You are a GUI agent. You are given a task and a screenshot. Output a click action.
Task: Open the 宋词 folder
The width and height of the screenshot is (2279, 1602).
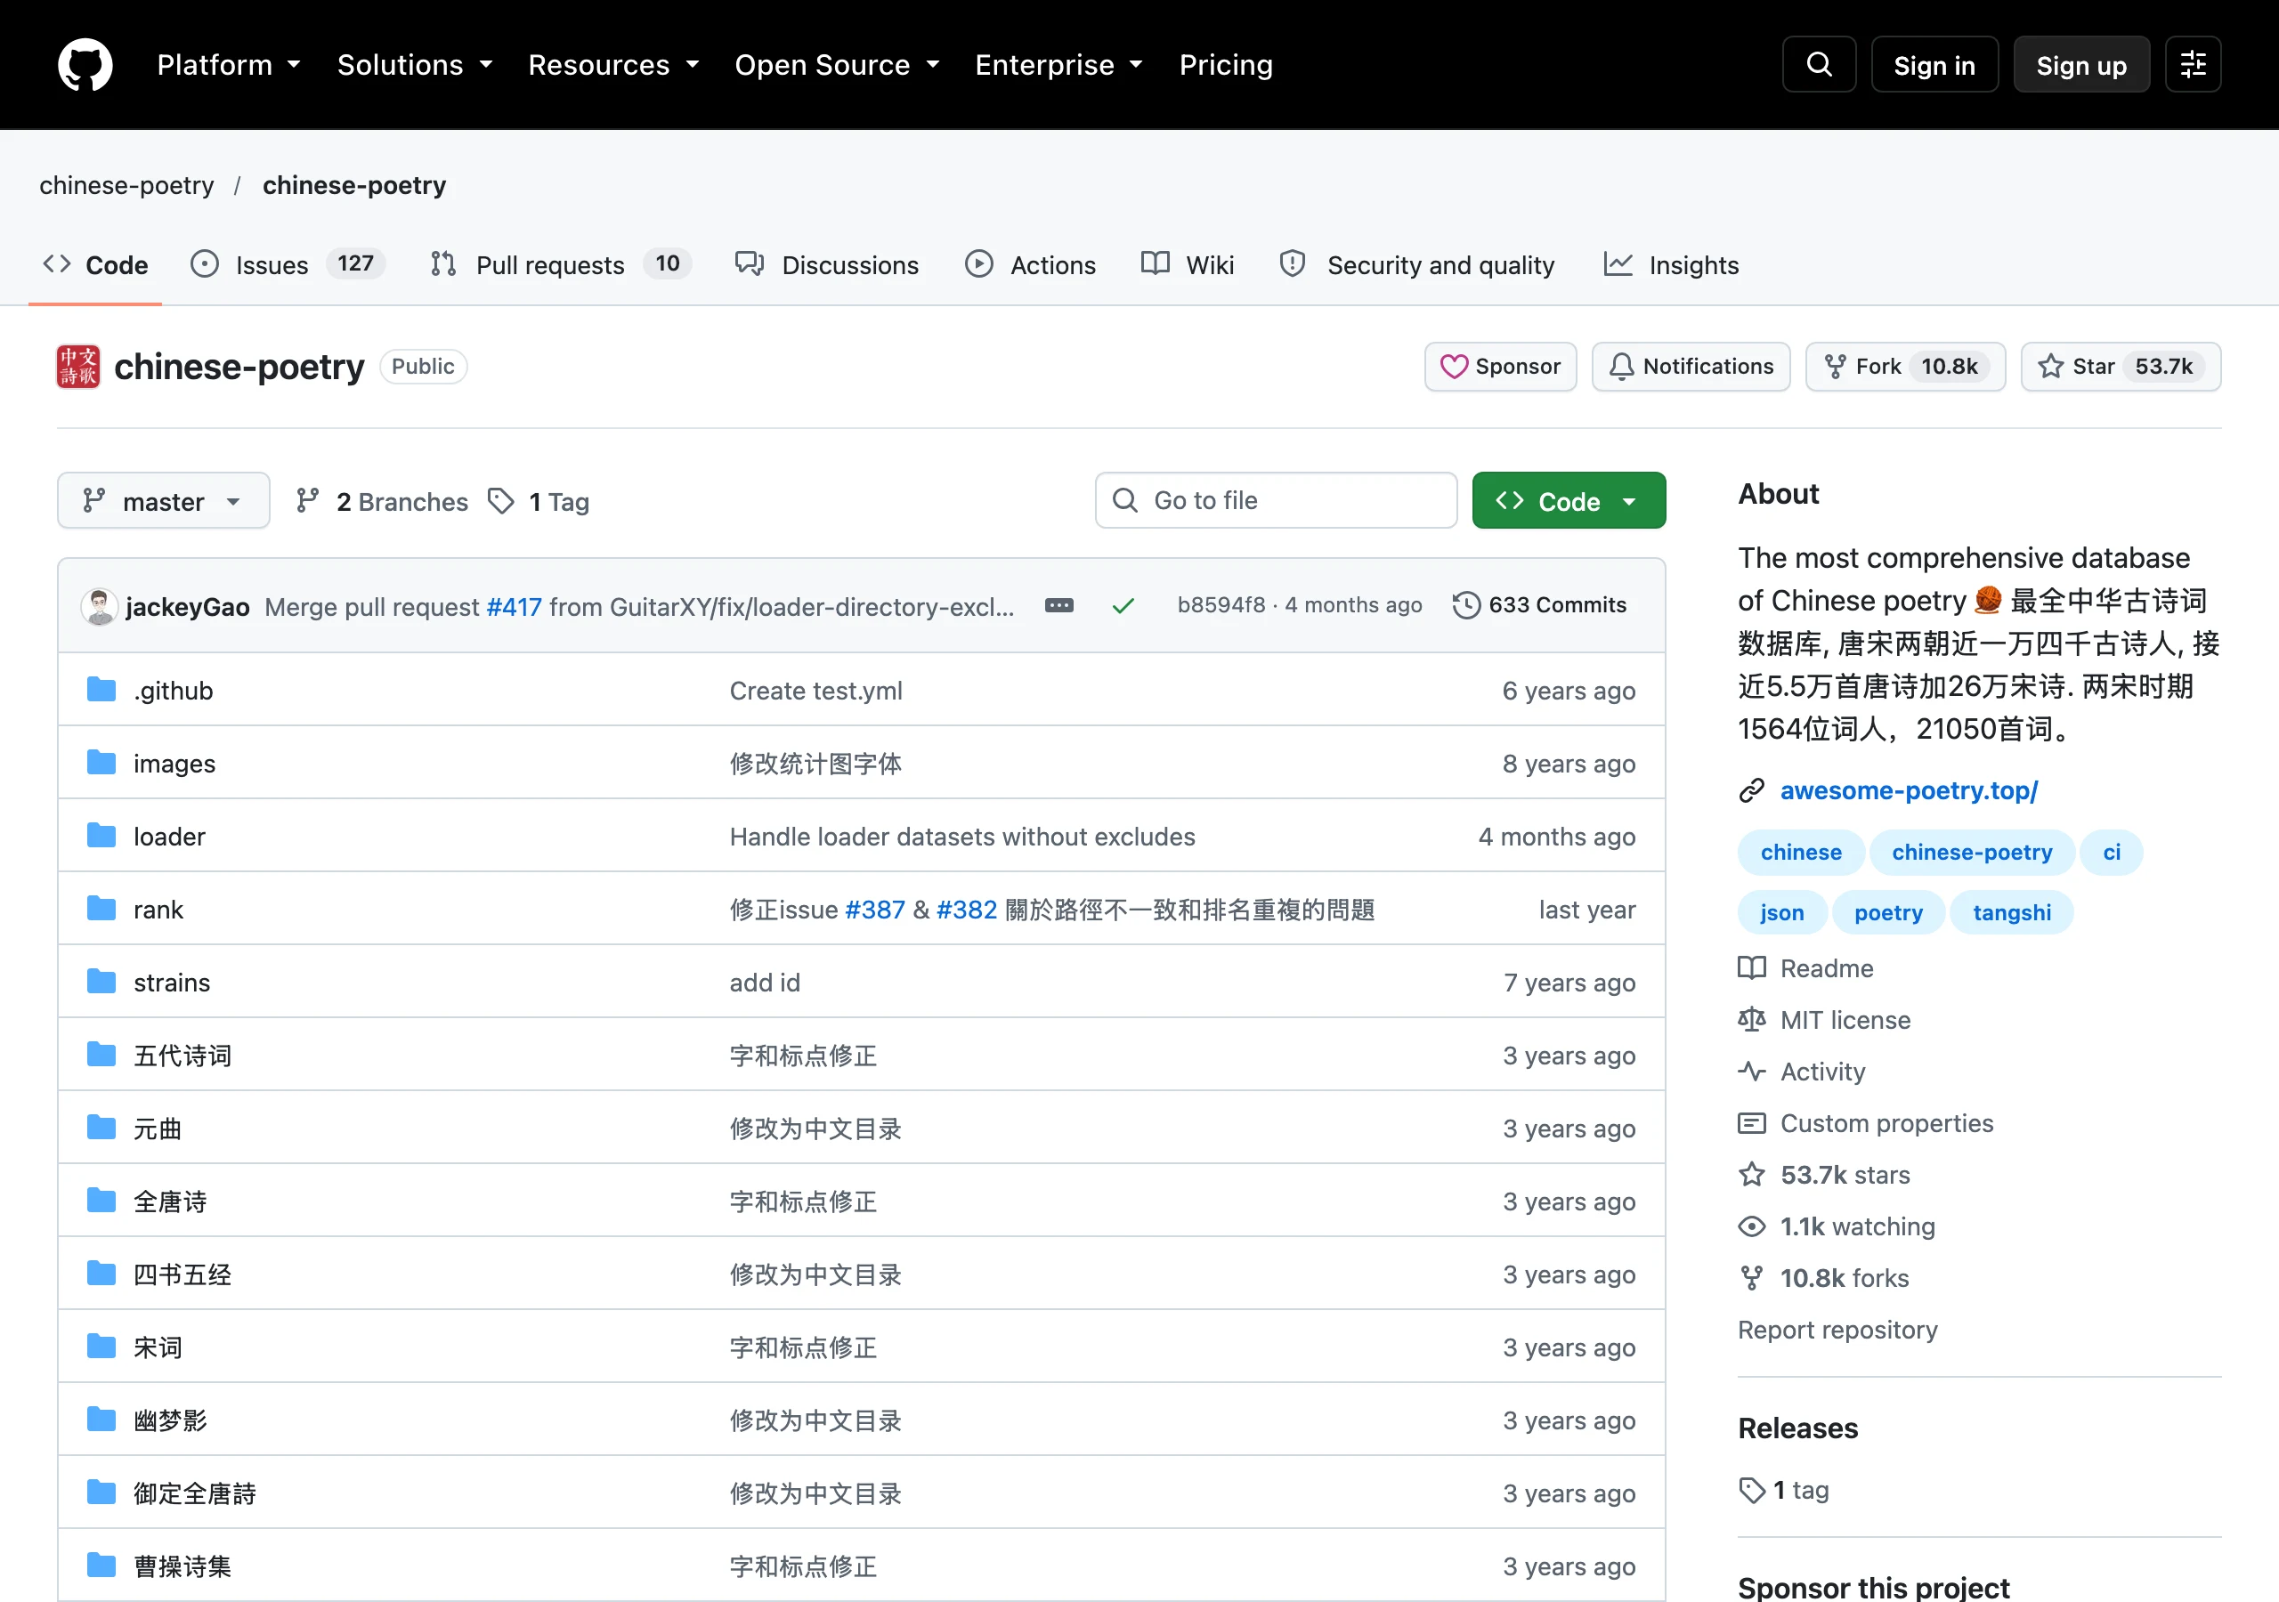click(158, 1347)
